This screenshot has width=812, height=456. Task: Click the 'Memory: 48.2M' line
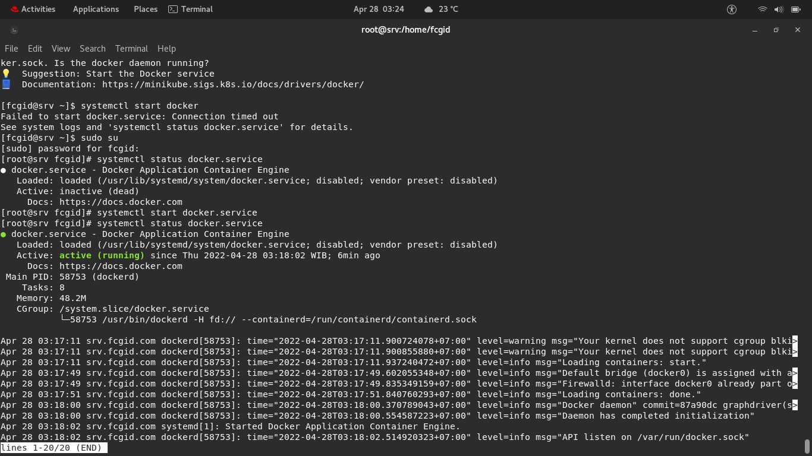point(52,298)
